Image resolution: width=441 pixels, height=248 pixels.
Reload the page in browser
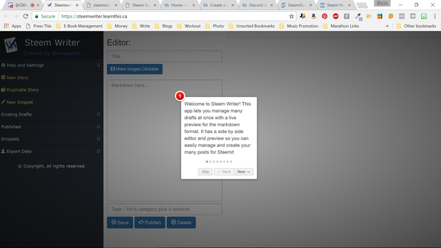(x=25, y=17)
